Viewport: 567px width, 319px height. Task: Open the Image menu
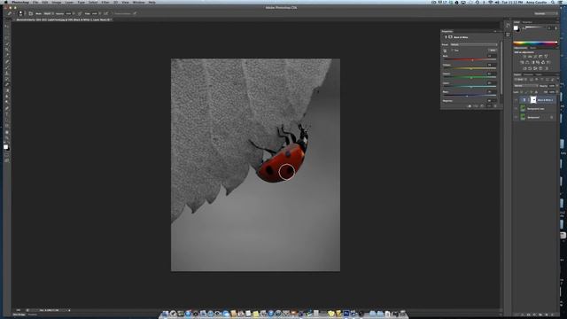(57, 2)
